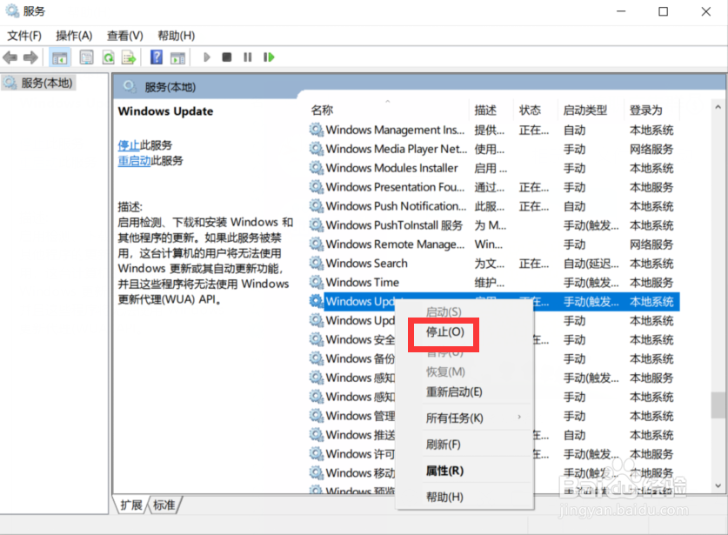
Task: Choose 帮助(H) in the context menu
Action: 444,497
